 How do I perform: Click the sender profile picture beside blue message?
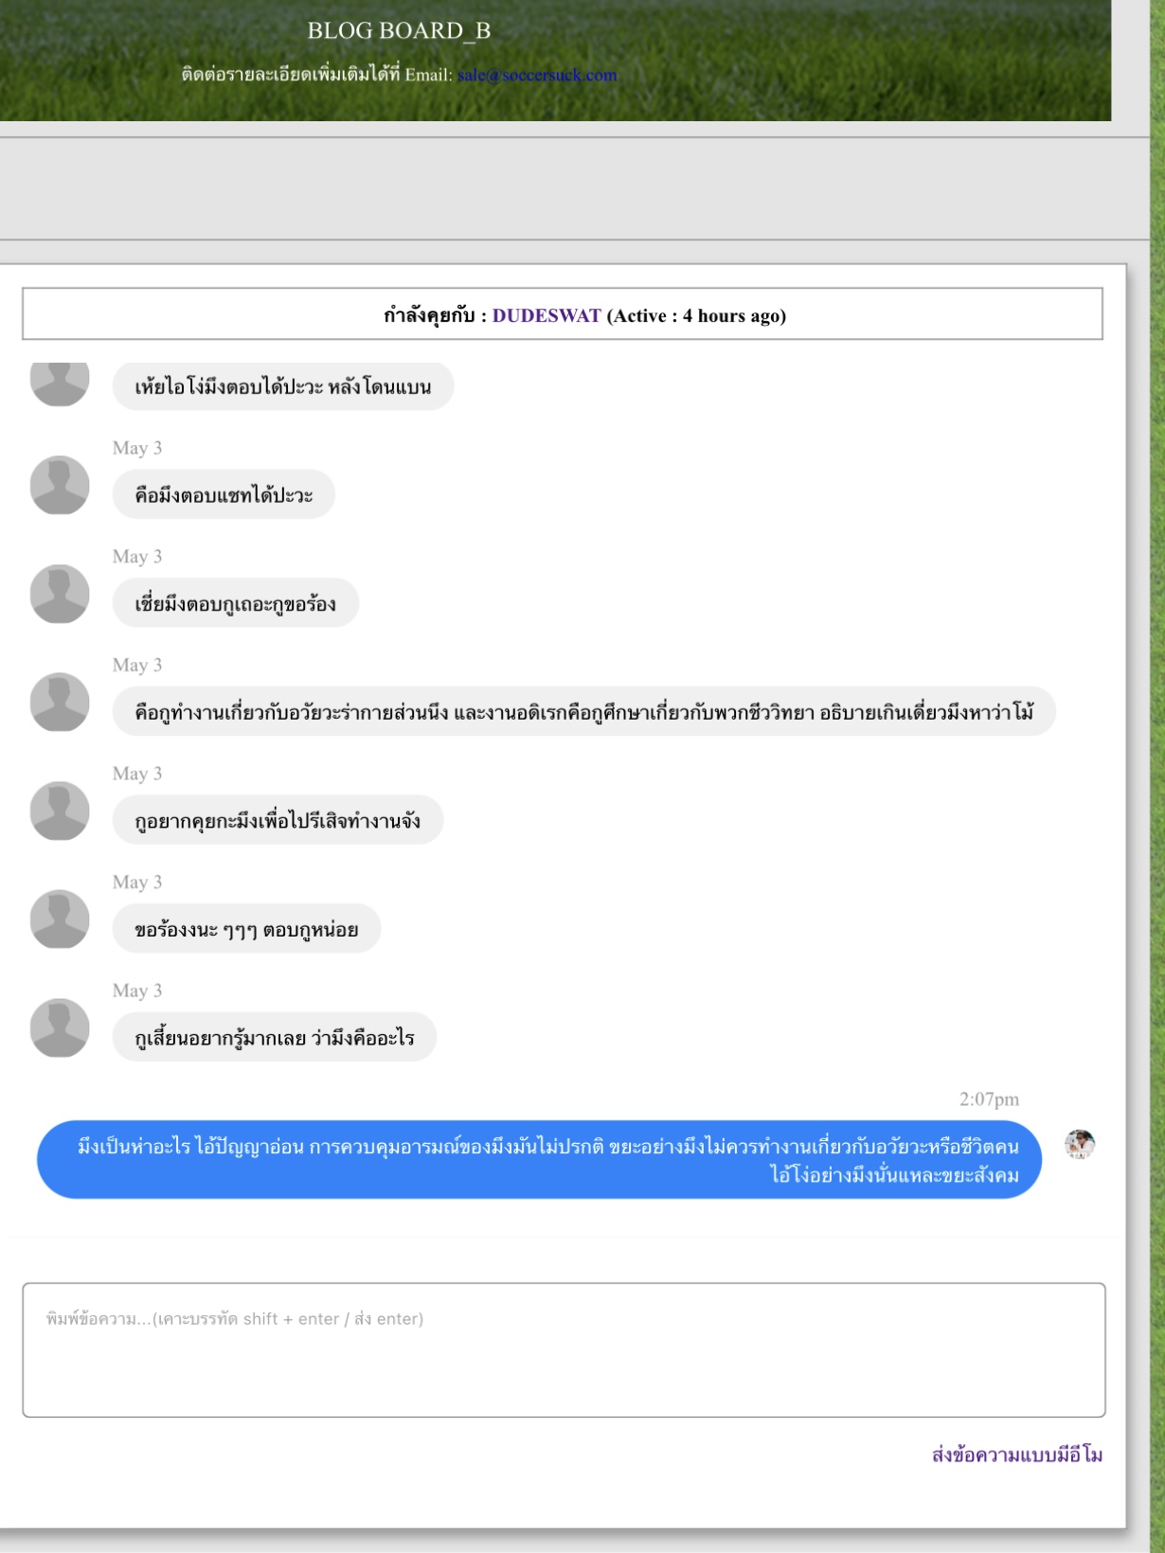tap(1080, 1144)
